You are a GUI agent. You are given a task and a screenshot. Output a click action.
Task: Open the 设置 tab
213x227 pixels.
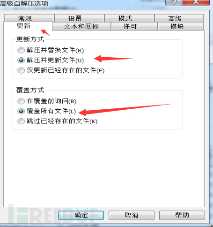pos(80,18)
